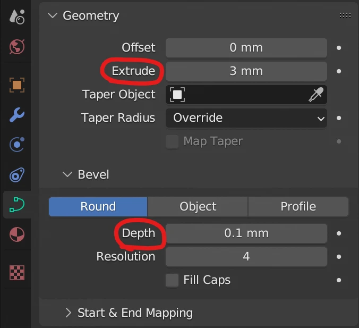Switch bevel mode to Object
Screen dimensions: 359x328
click(198, 207)
